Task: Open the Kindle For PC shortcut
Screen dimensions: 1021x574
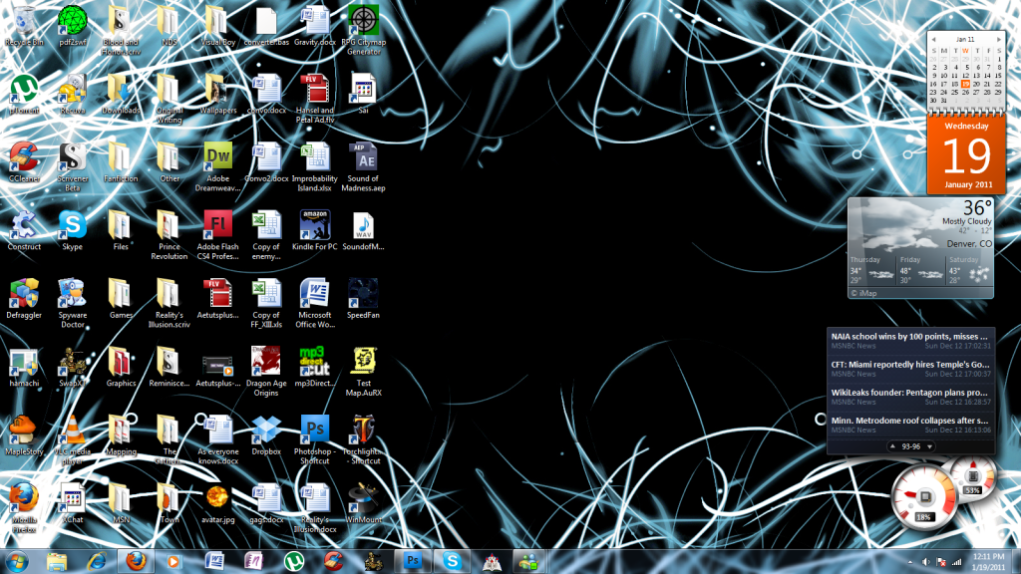Action: click(x=315, y=226)
